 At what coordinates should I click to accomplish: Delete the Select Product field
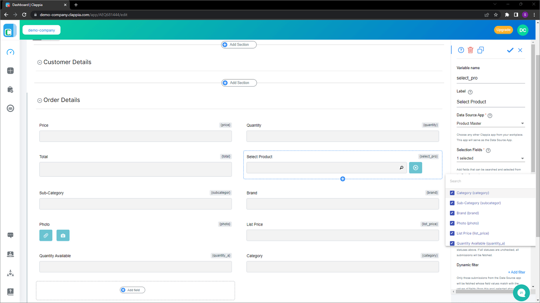click(x=470, y=50)
